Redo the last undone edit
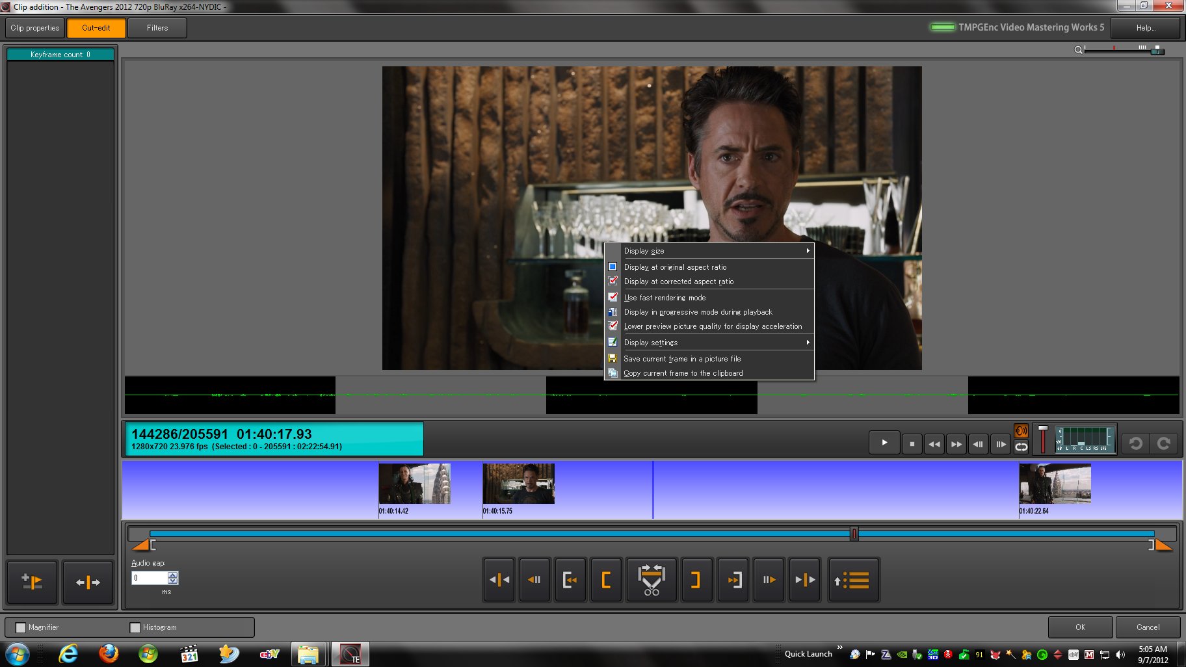Viewport: 1186px width, 667px height. tap(1164, 443)
